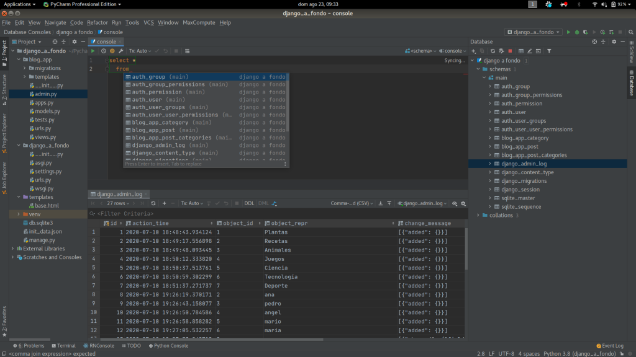This screenshot has width=636, height=357.
Task: Open the filter funnel in Database toolbar
Action: pyautogui.click(x=549, y=51)
